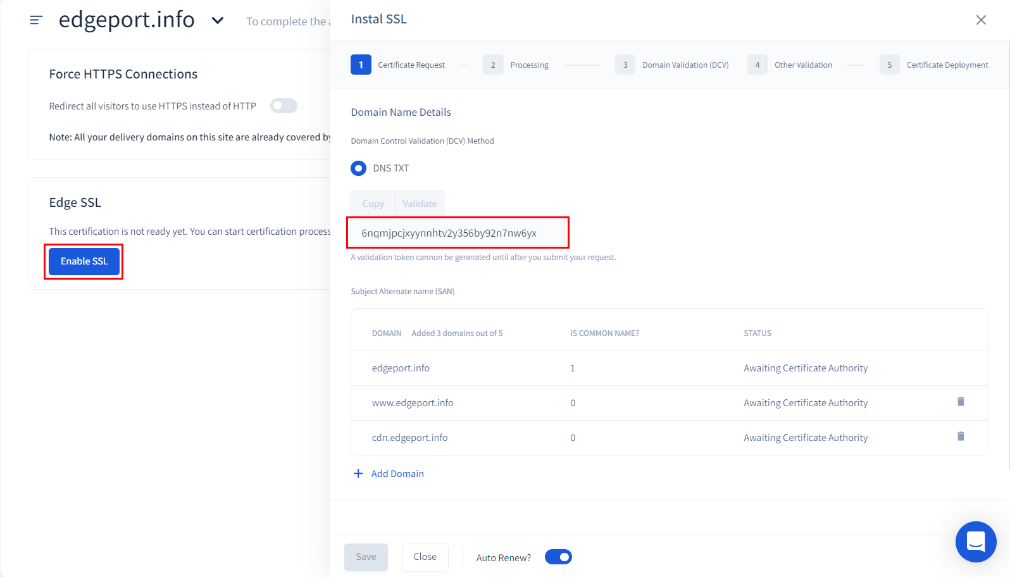Screen dimensions: 1010x577
Task: Delete the cdn.edgeport.info domain row
Action: 960,437
